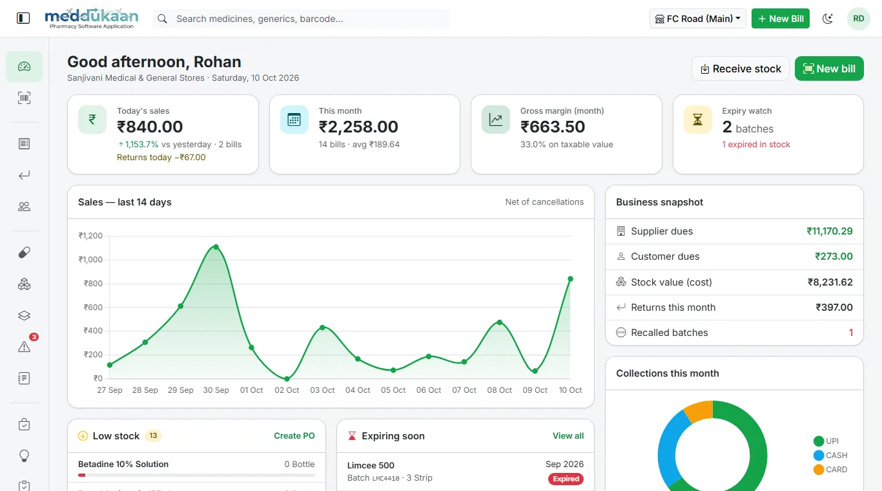
Task: Open the barcode scanner icon in sidebar
Action: pos(25,98)
